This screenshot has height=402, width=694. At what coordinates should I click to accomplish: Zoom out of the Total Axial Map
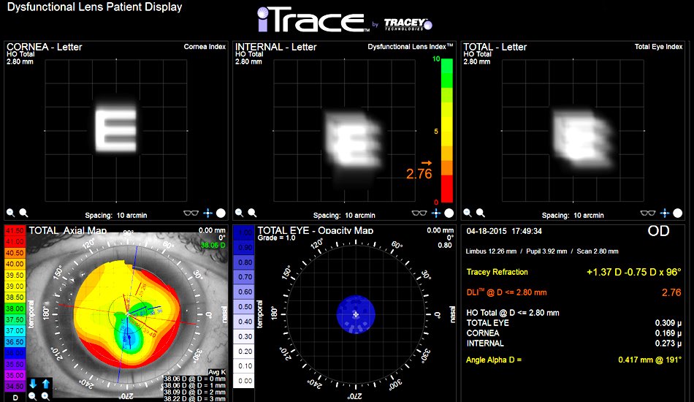[32, 395]
